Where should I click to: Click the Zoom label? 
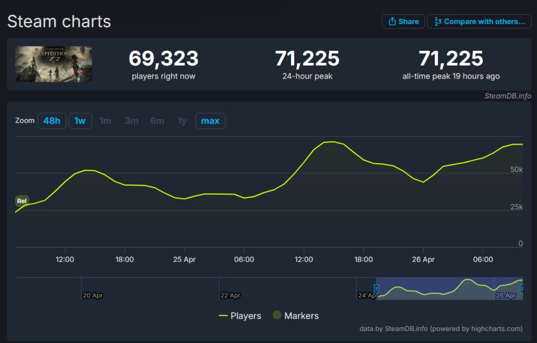click(x=25, y=120)
